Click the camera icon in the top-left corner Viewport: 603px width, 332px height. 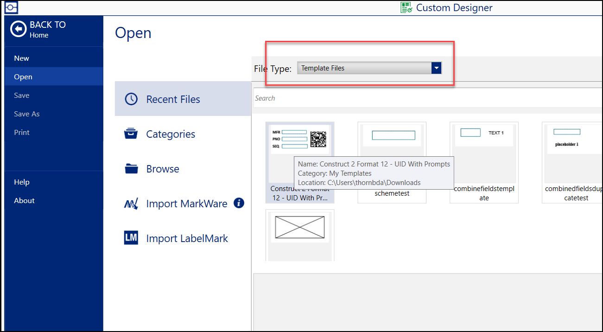pyautogui.click(x=11, y=7)
